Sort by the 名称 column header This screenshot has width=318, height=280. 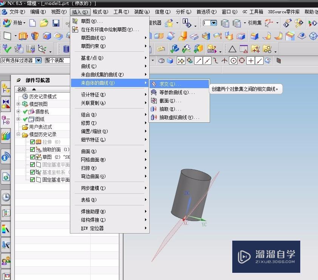click(x=22, y=89)
